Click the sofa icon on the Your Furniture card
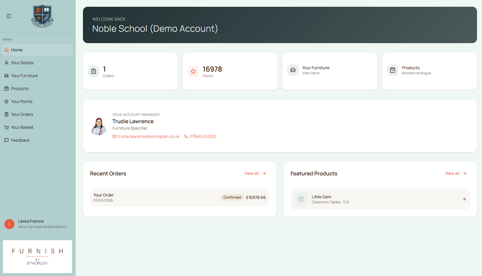The height and width of the screenshot is (276, 482). [293, 70]
